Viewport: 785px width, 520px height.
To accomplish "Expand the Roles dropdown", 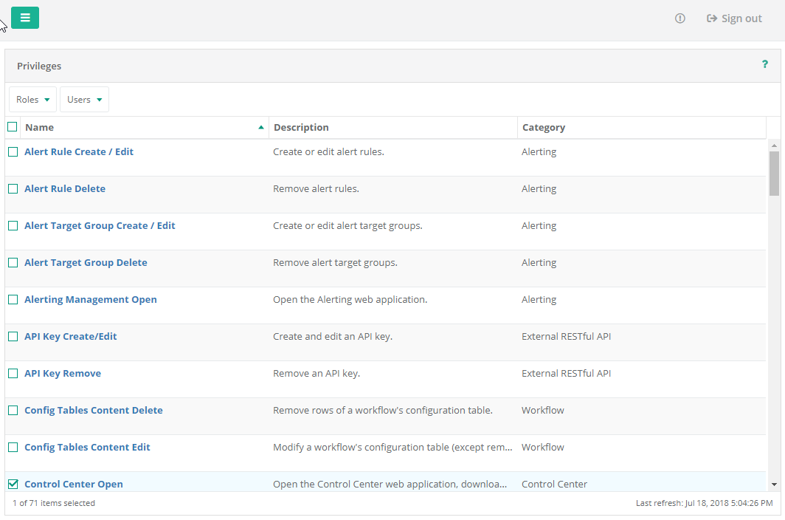I will (x=32, y=100).
